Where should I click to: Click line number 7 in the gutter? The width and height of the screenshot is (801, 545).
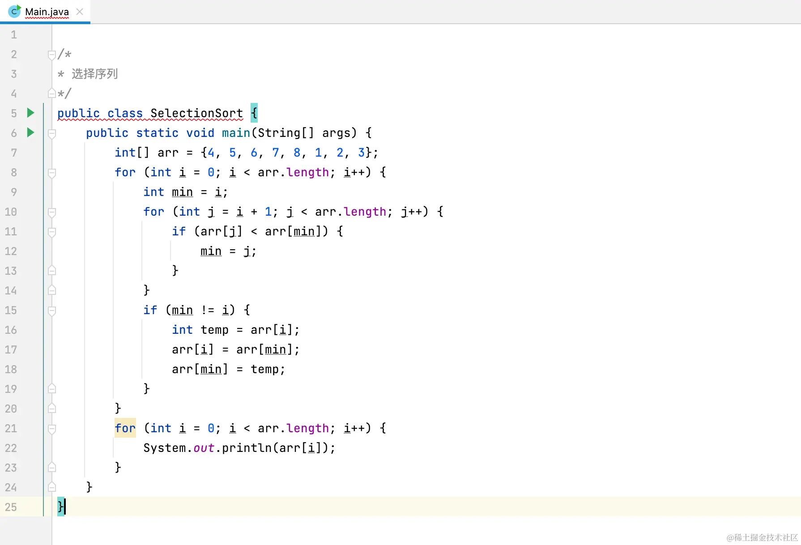14,153
